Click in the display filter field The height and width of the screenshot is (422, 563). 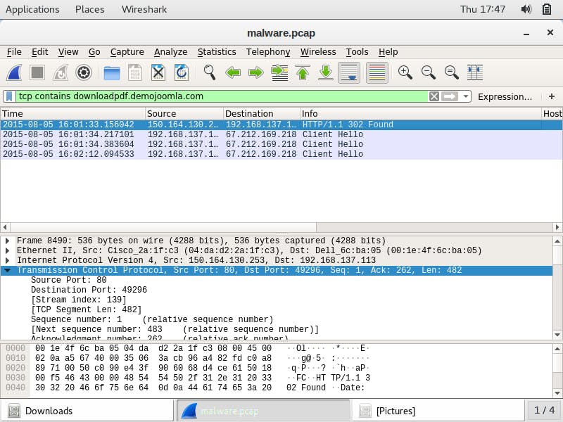(x=222, y=96)
